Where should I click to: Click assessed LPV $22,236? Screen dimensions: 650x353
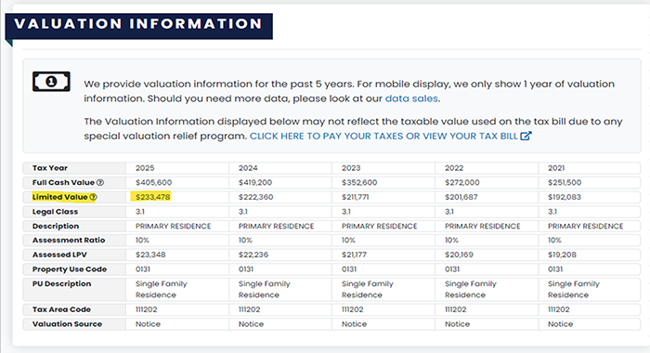click(253, 255)
